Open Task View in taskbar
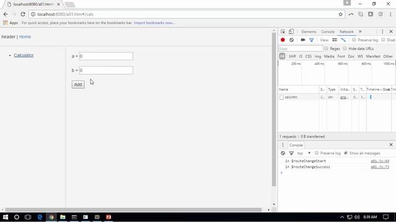Image resolution: width=396 pixels, height=222 pixels. pos(28,217)
